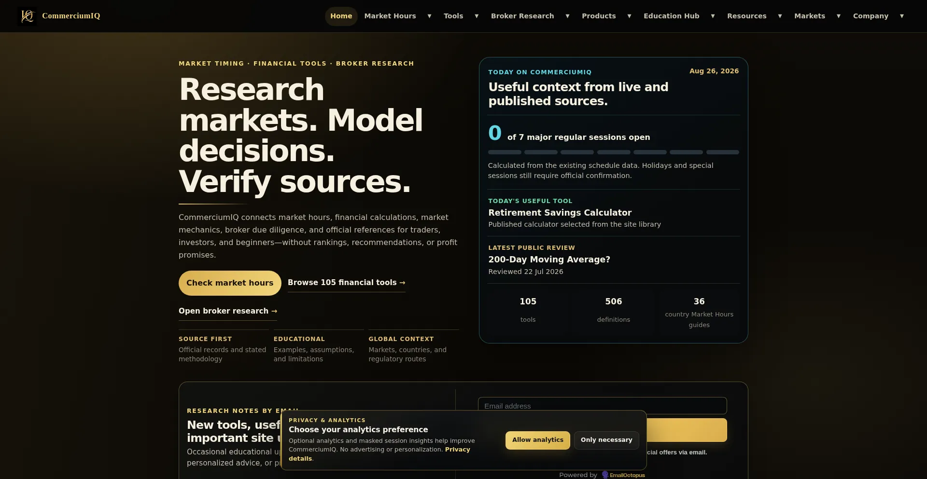Expand the Market Hours dropdown arrow

(429, 16)
